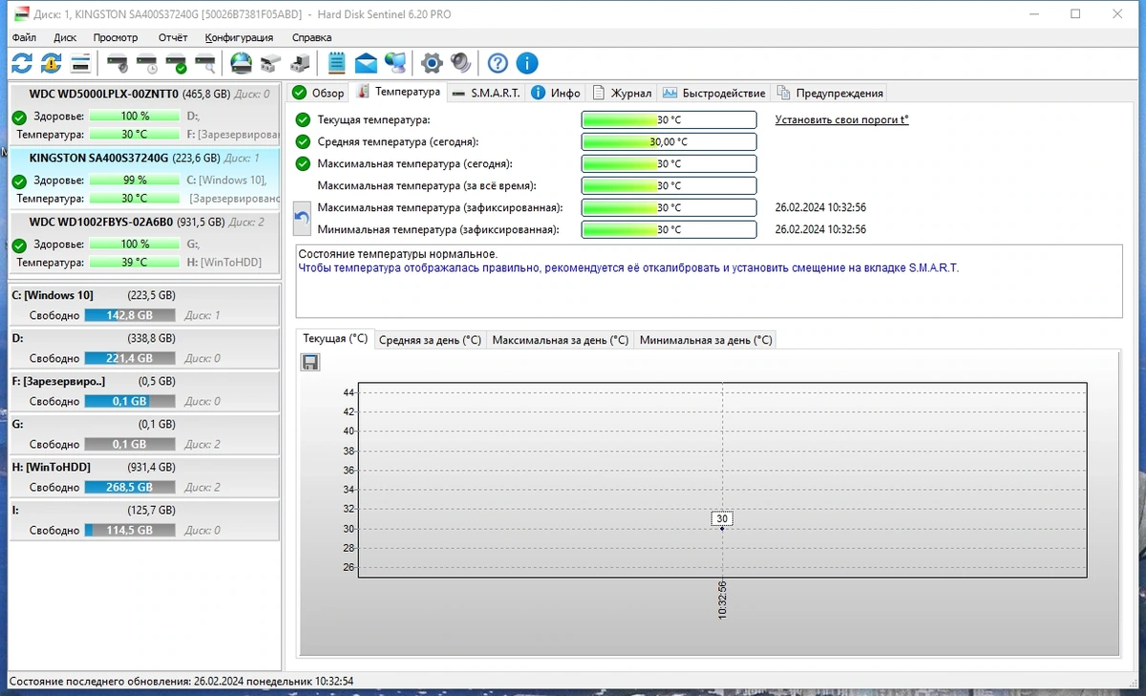
Task: Click the disk panel icon after refresh icons
Action: pyautogui.click(x=81, y=63)
